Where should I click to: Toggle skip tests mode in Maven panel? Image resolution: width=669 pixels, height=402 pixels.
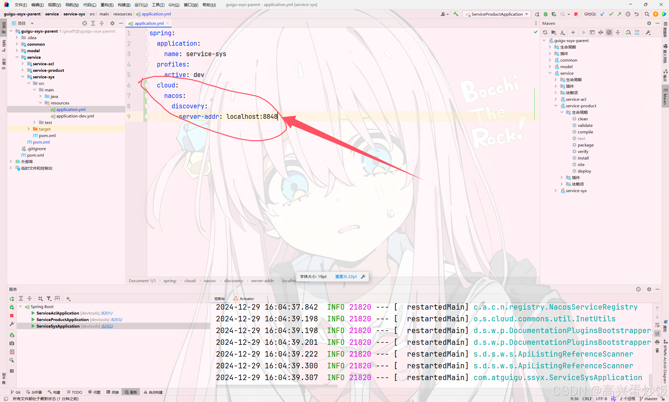609,32
